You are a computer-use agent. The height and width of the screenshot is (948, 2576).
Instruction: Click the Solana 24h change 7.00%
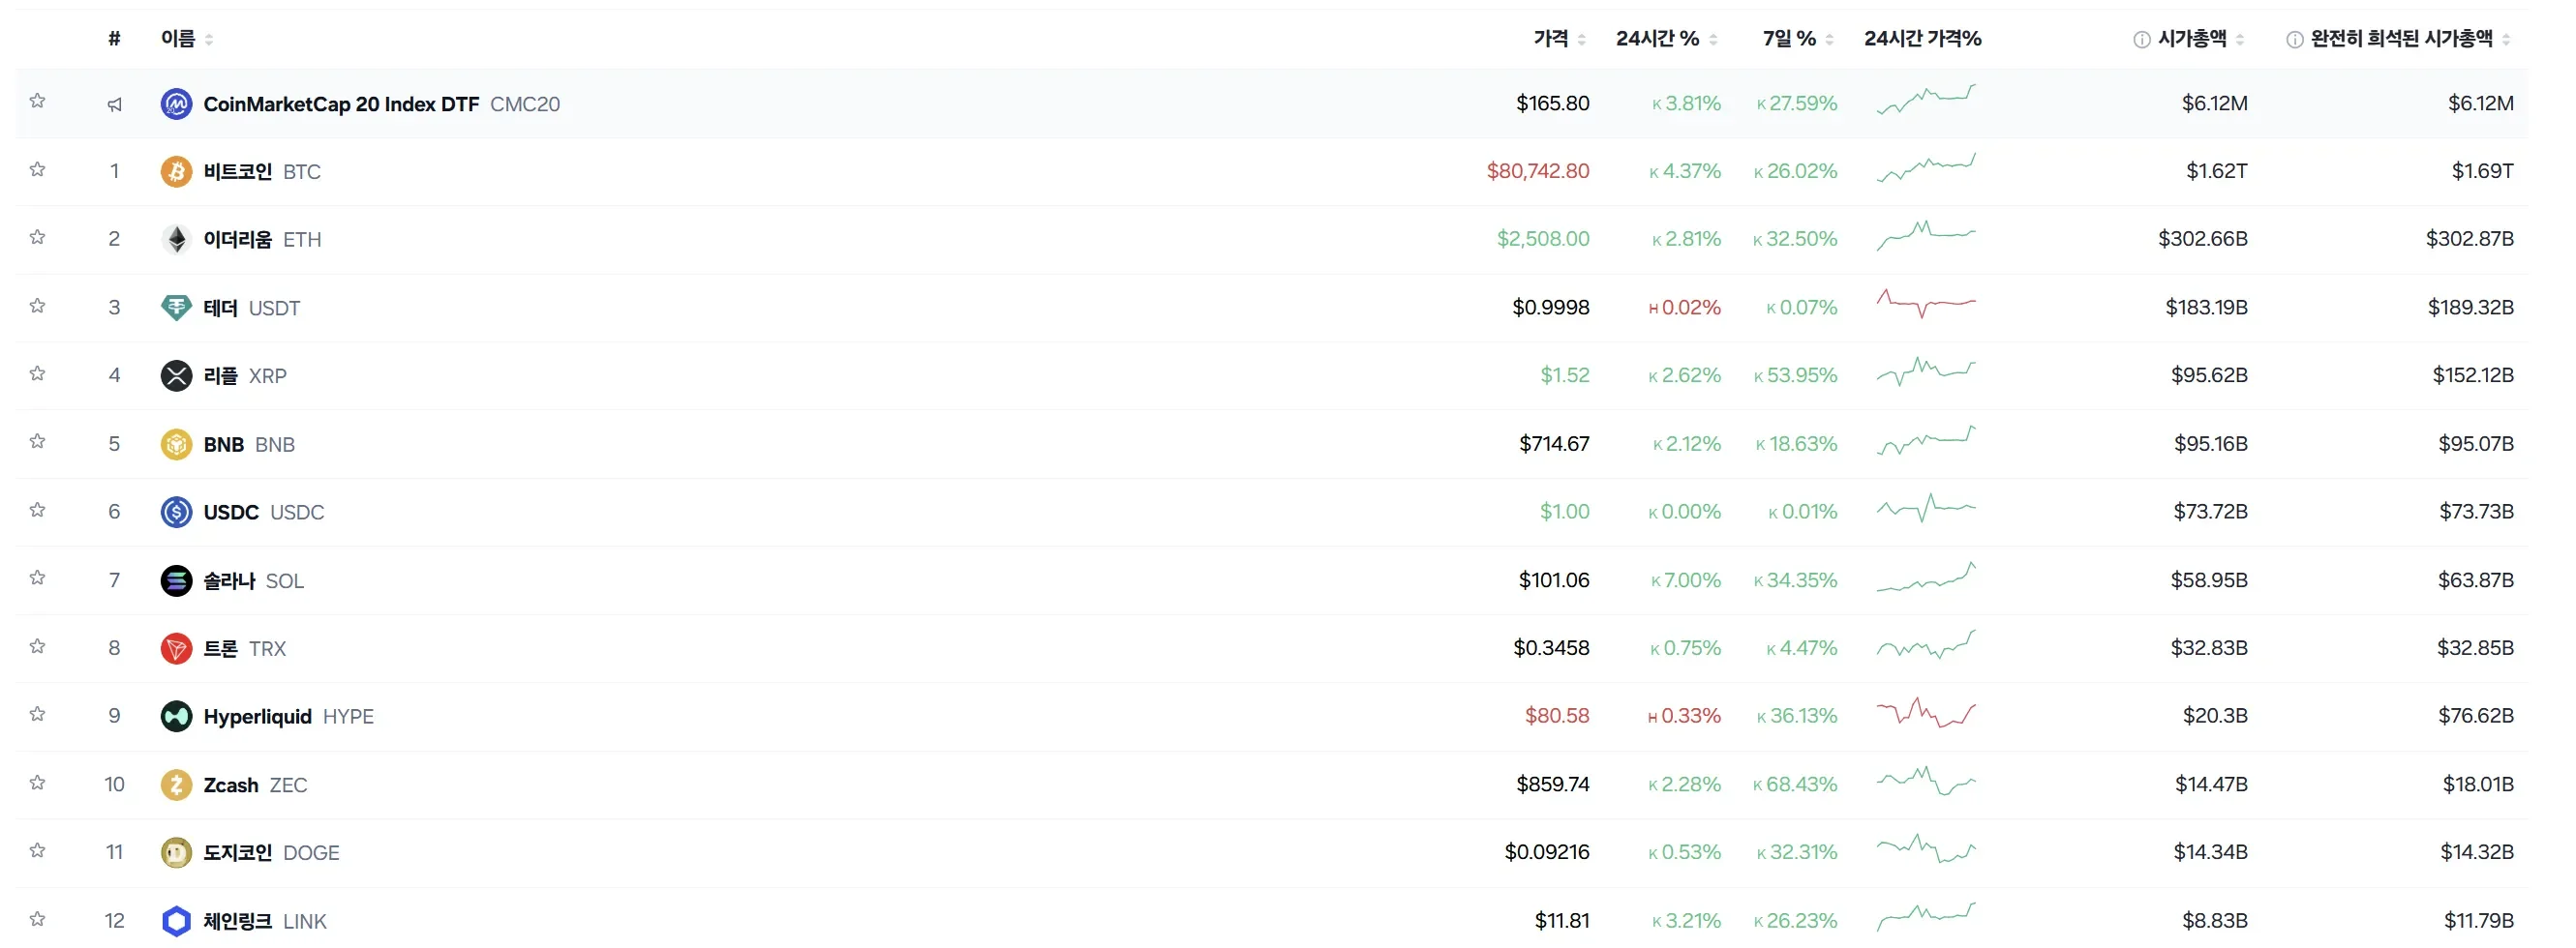pyautogui.click(x=1686, y=580)
